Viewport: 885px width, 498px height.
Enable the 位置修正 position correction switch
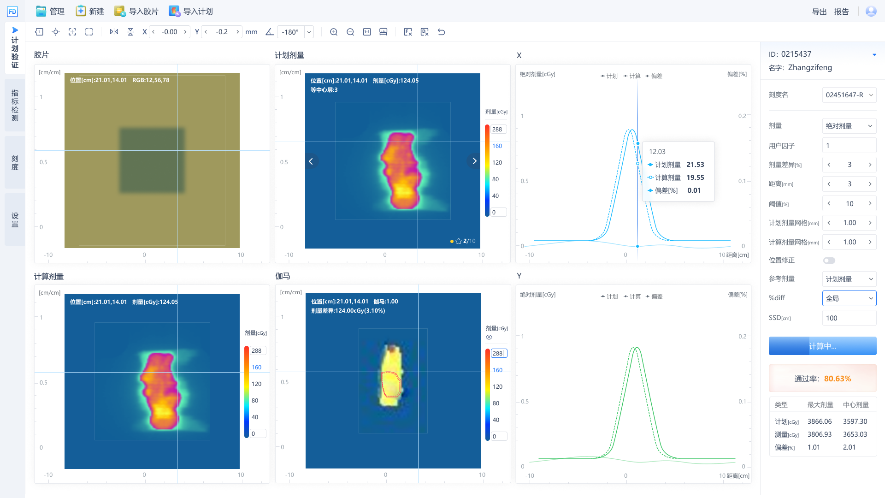click(x=829, y=260)
